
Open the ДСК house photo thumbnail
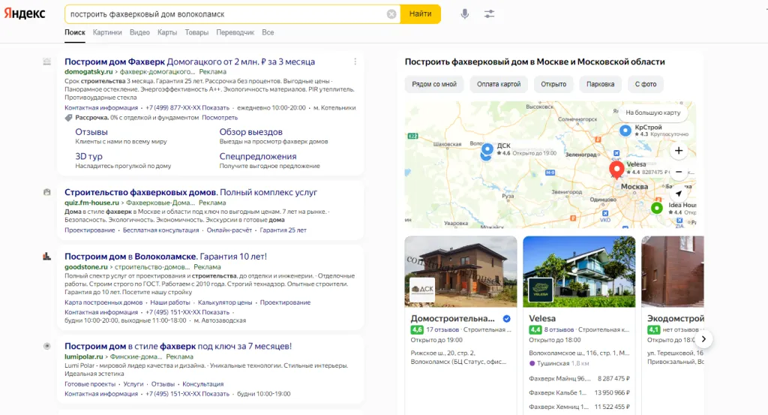461,272
